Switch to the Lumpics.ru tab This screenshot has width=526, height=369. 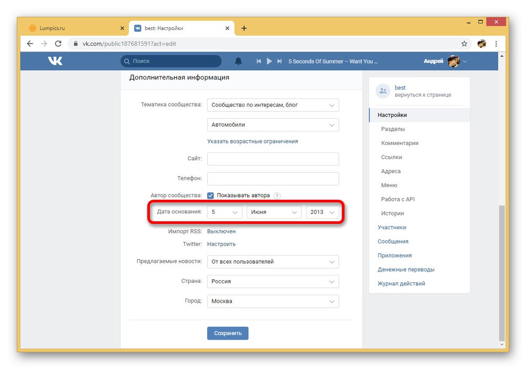point(76,28)
